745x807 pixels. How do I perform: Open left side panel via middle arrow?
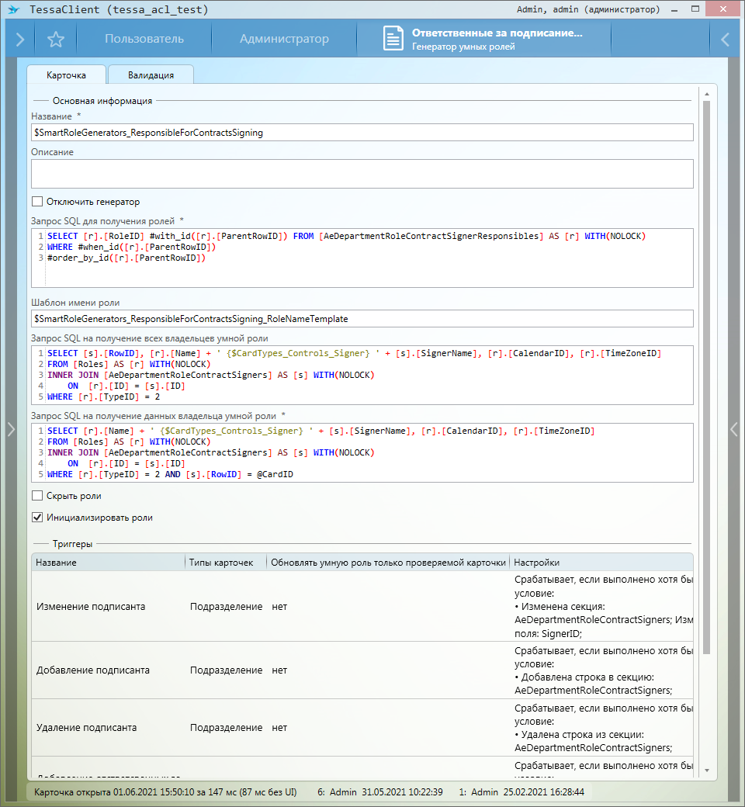[x=10, y=429]
